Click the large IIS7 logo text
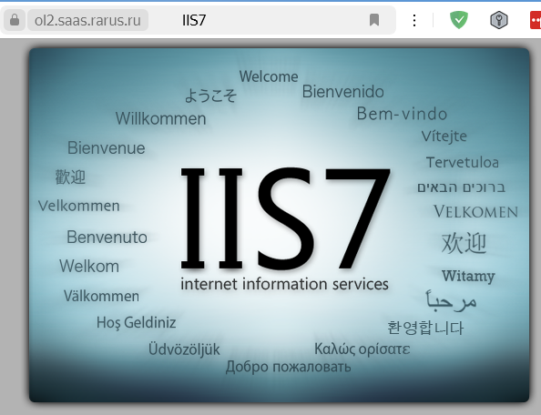541x415 pixels. coord(286,218)
